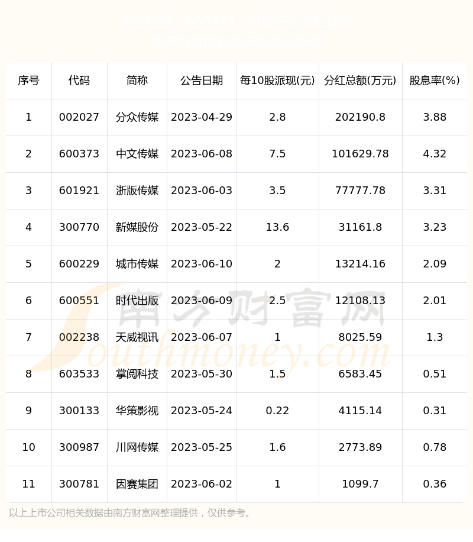
Task: Click the 序号 column header
Action: (29, 81)
